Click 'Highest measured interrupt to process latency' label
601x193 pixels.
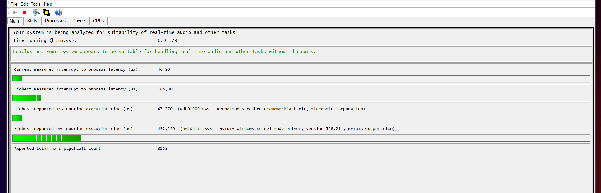click(x=77, y=89)
